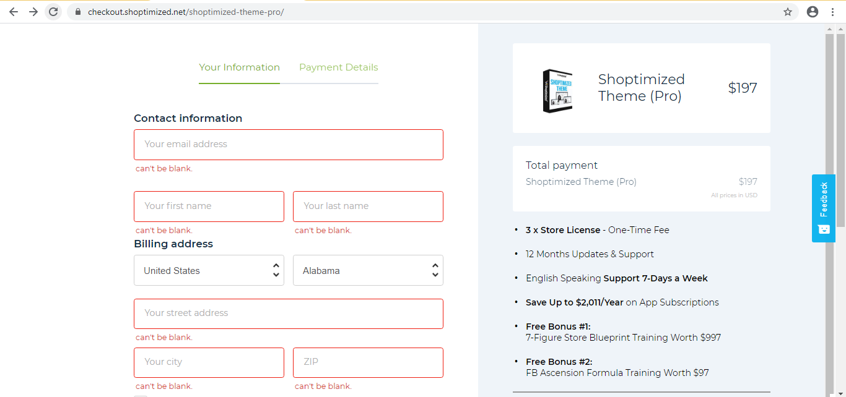Click the Contact information heading
The width and height of the screenshot is (846, 397).
point(188,118)
